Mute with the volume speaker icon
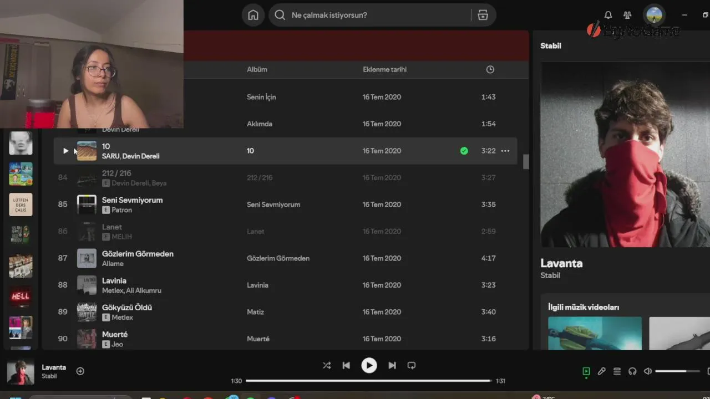The width and height of the screenshot is (710, 399). click(647, 371)
